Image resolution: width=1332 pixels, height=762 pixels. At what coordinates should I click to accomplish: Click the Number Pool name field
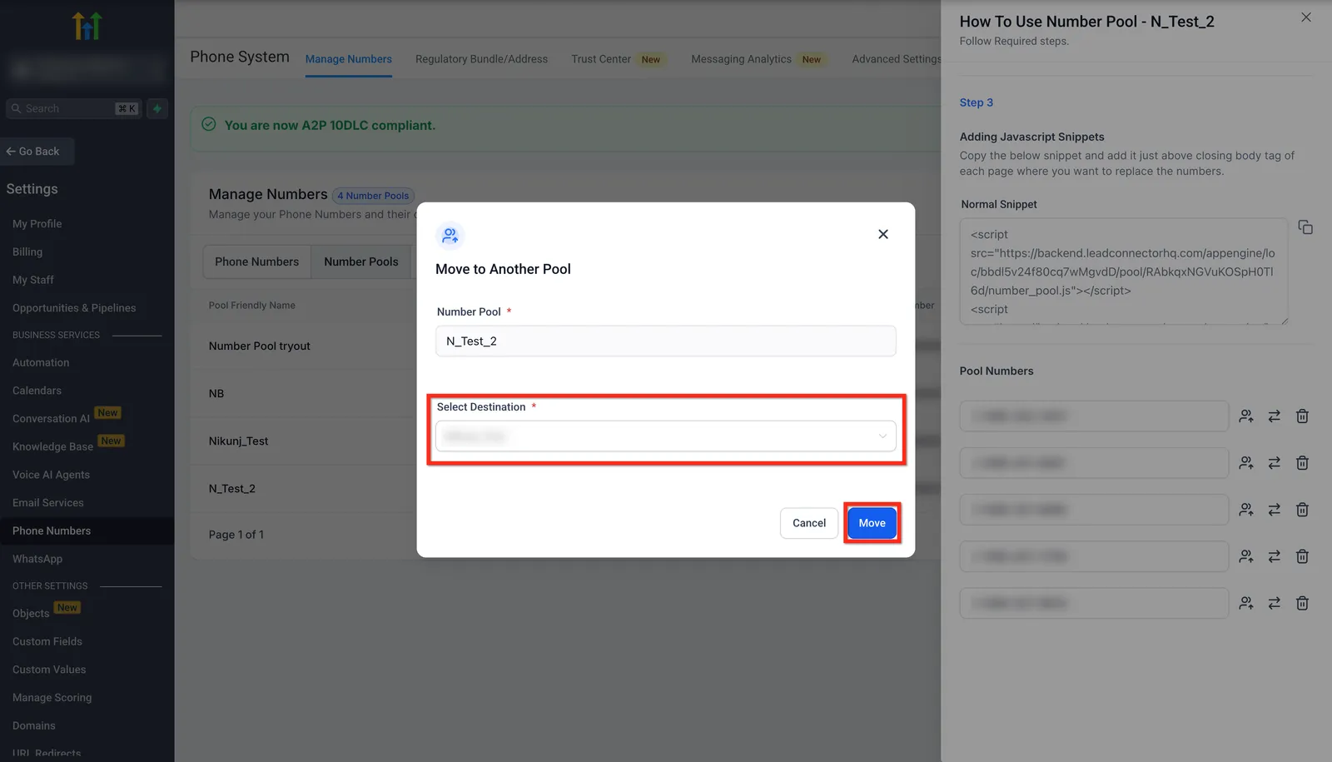click(x=666, y=341)
